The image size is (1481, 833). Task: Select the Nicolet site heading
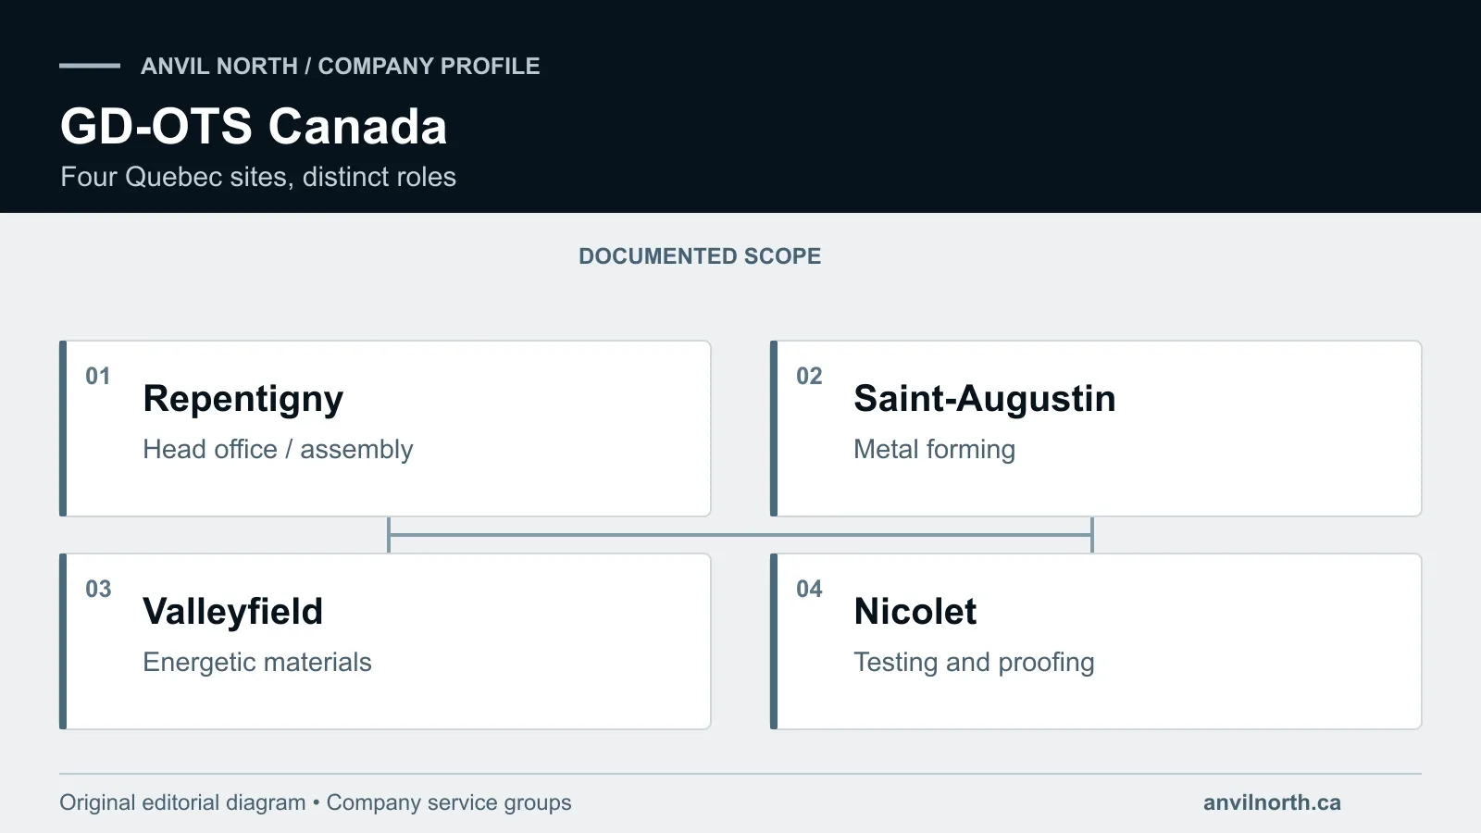point(915,612)
